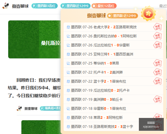Click the red stamp on 蒂华纳 row
This screenshot has height=134, width=167.
157,63
